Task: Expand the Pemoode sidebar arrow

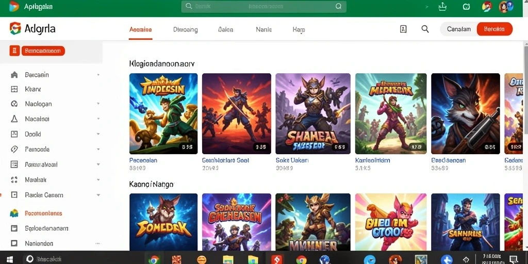Action: tap(98, 149)
